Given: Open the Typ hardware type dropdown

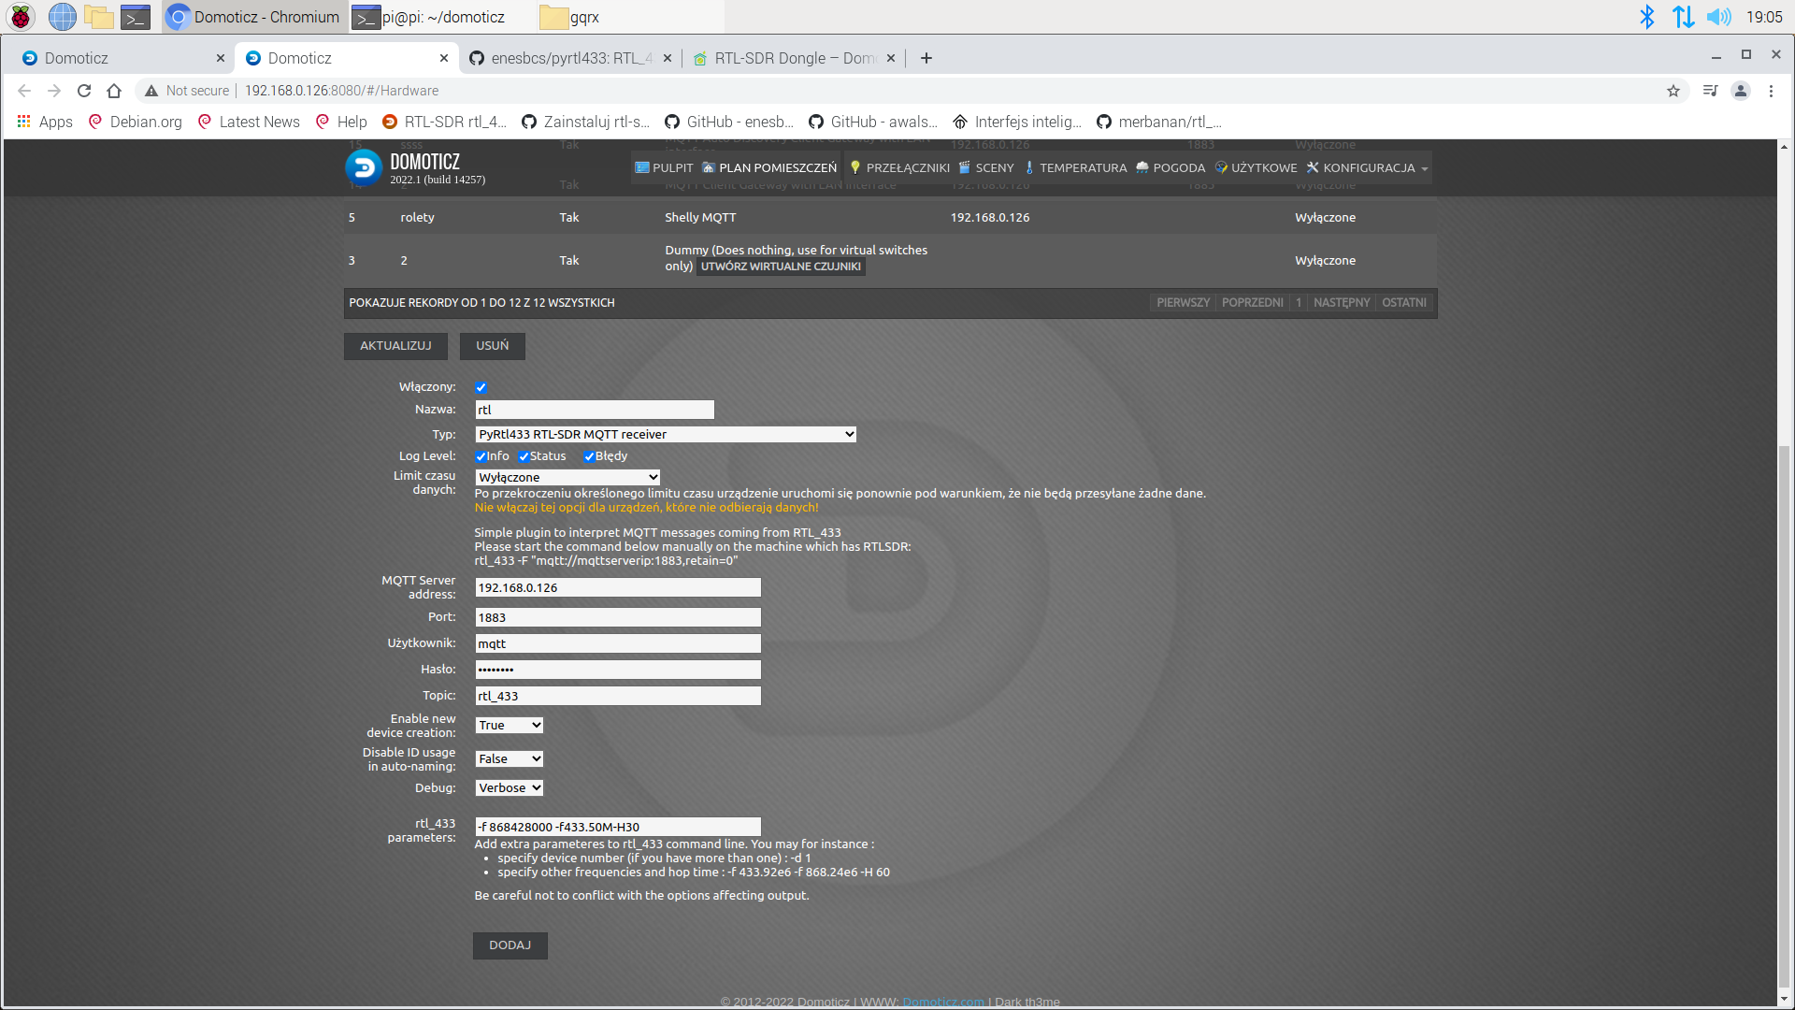Looking at the screenshot, I should 666,434.
